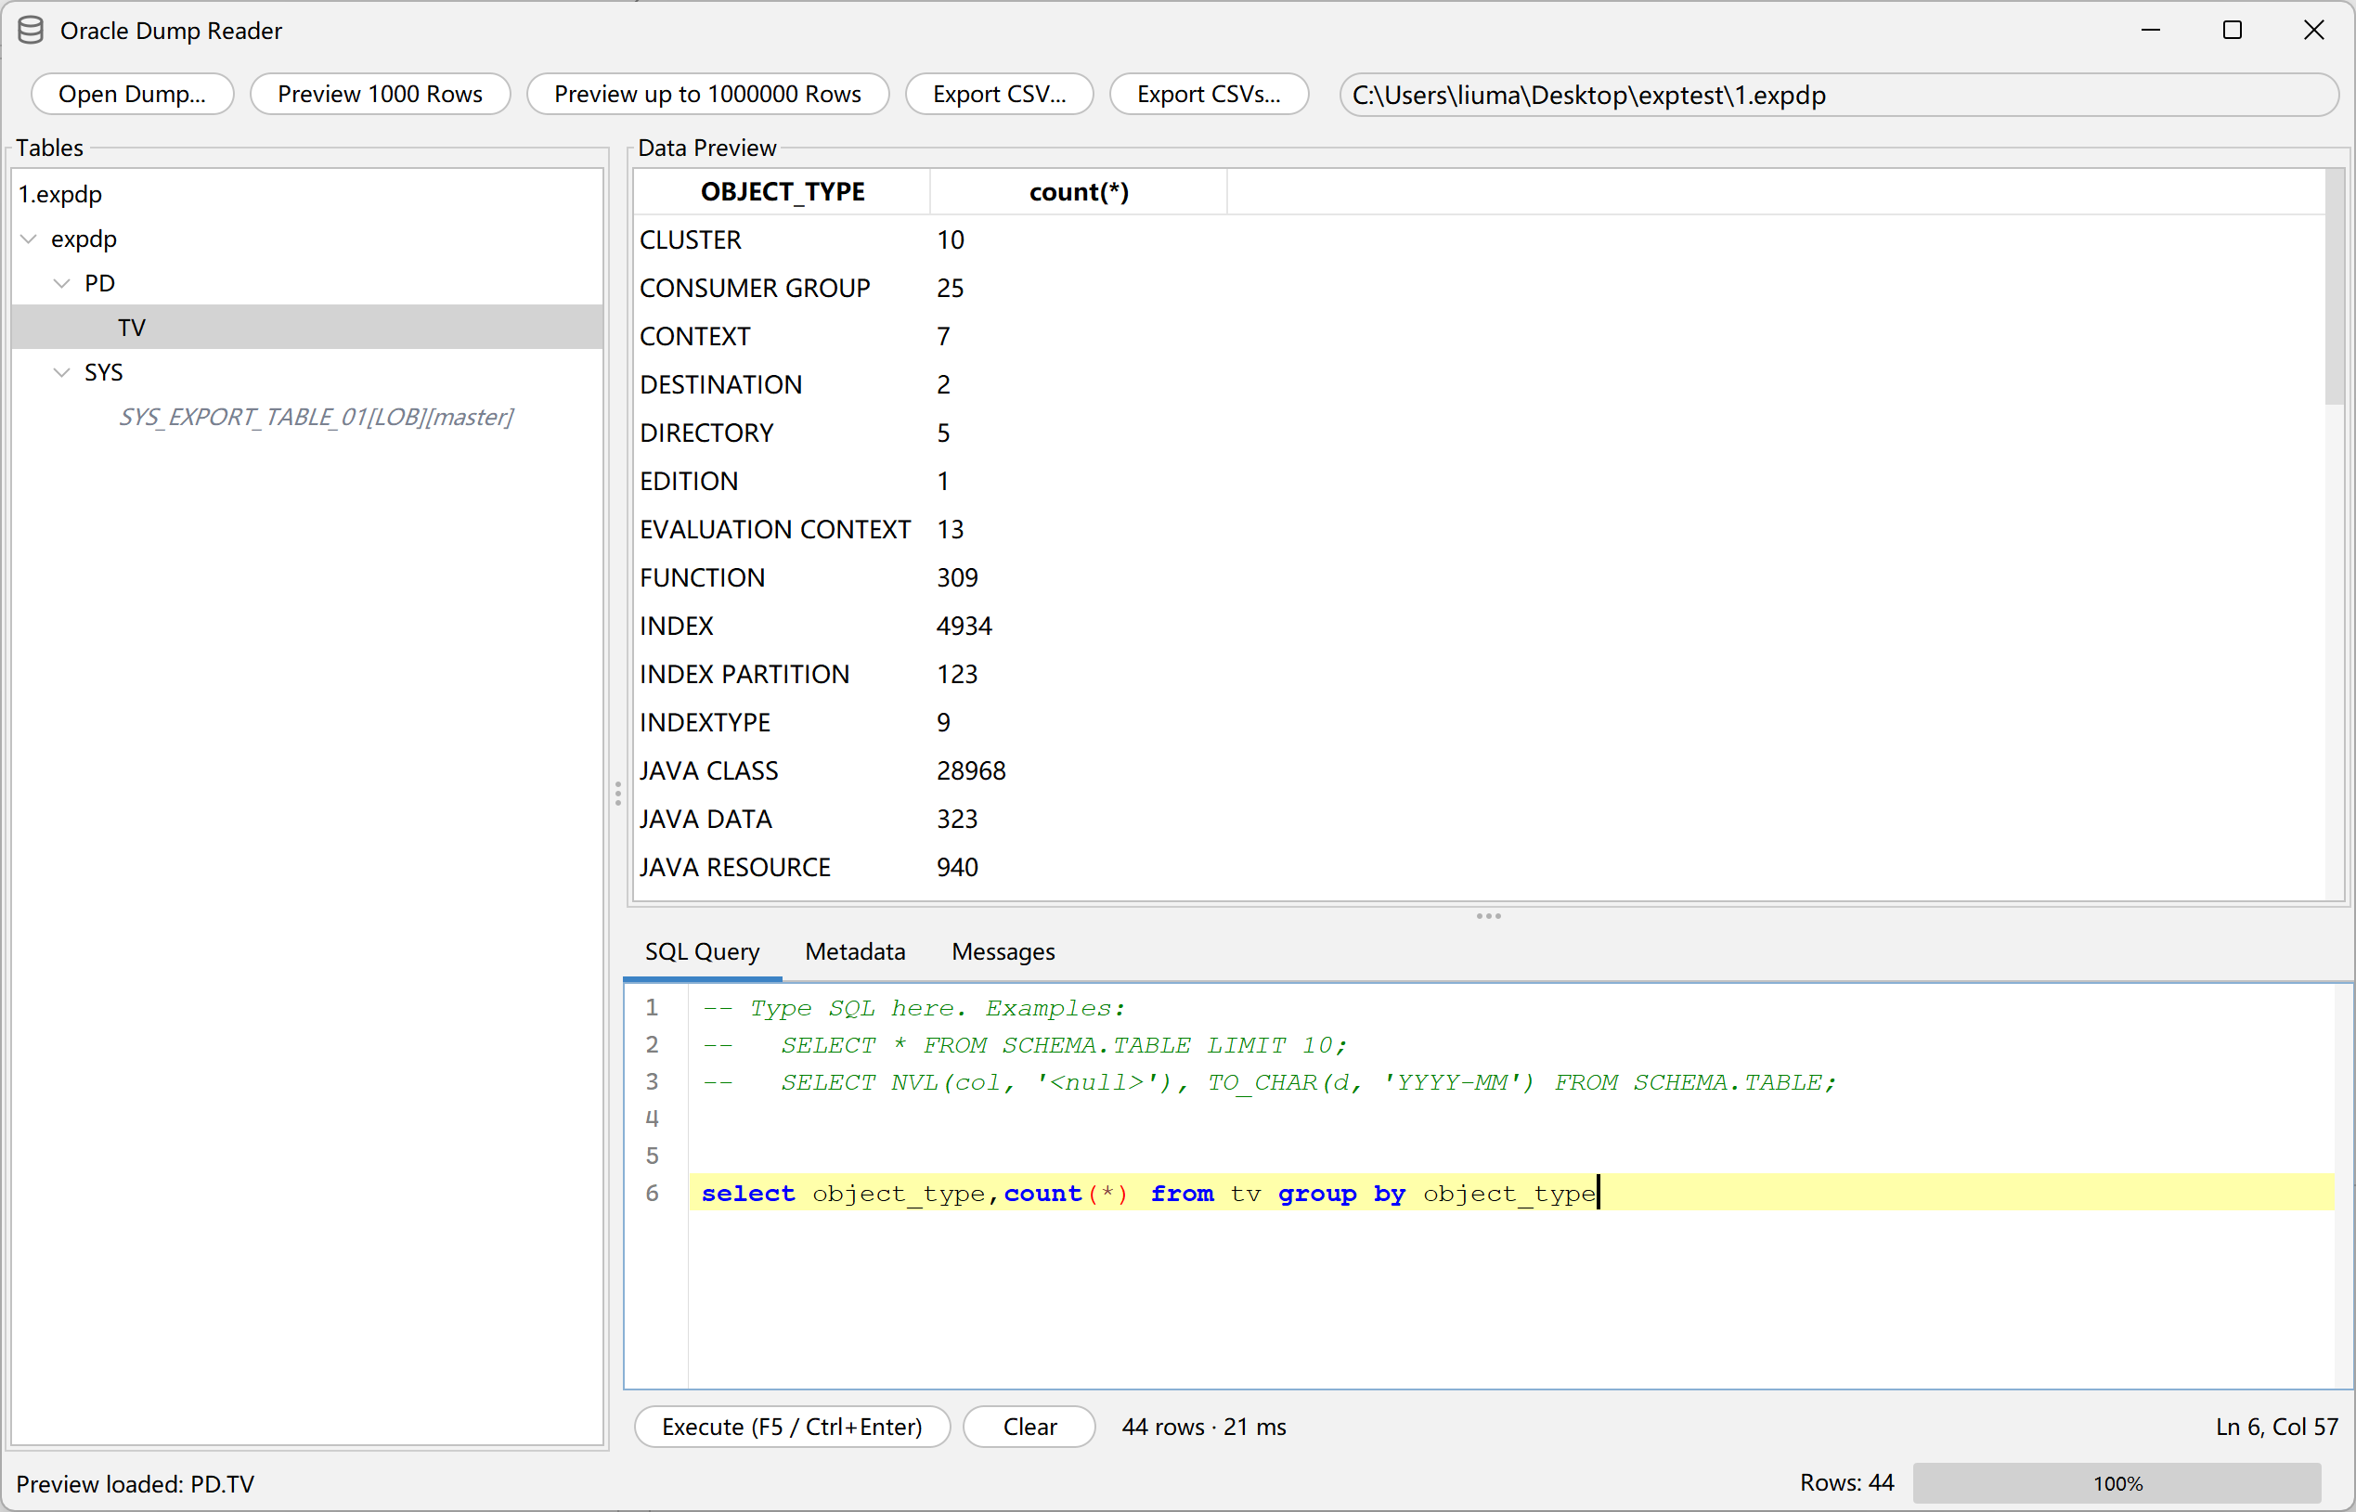The height and width of the screenshot is (1512, 2356).
Task: Click the horizontal splitter dots below Data Preview
Action: 1488,916
